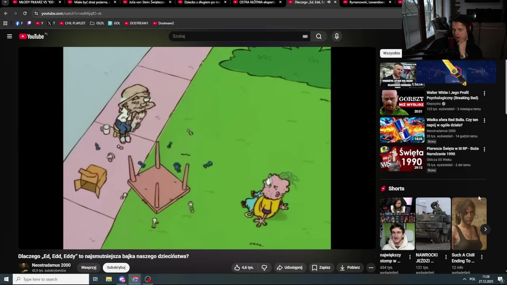Open the YouTube hamburger guide menu

pos(10,36)
